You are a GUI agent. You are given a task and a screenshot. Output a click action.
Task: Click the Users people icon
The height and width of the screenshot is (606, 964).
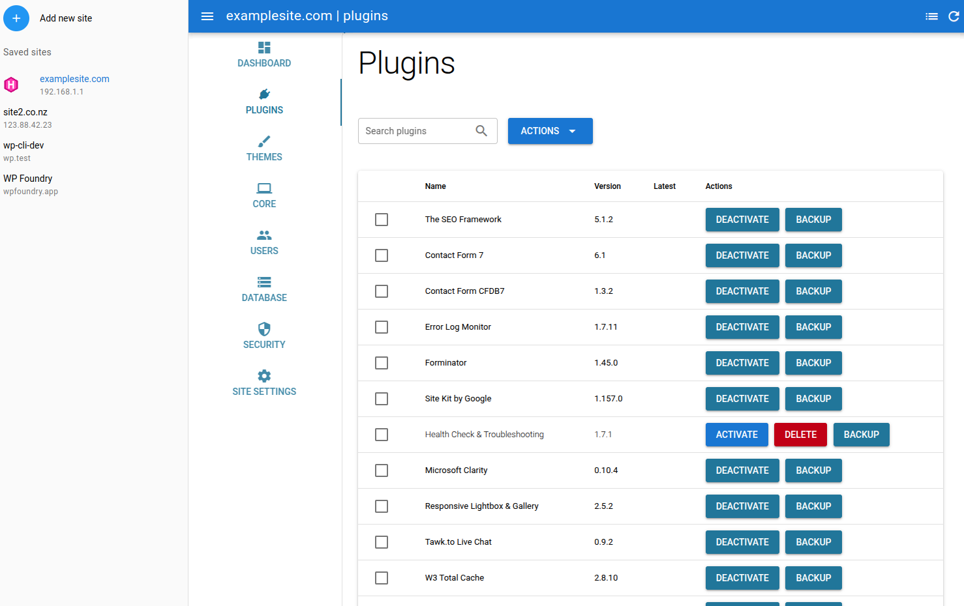[x=264, y=235]
